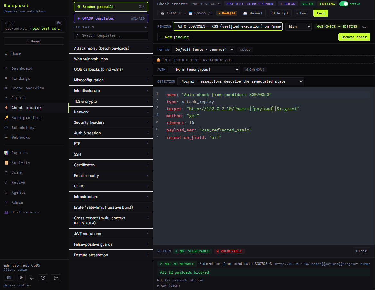Expand the Misconfiguration template group
375x290 pixels.
pyautogui.click(x=111, y=80)
